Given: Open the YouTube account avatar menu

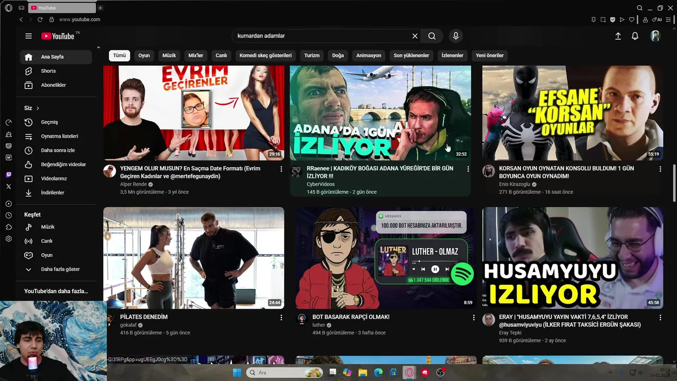Looking at the screenshot, I should pos(655,36).
